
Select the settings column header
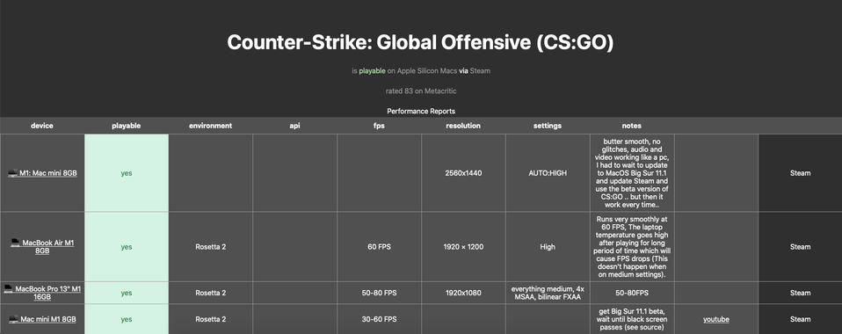coord(548,126)
